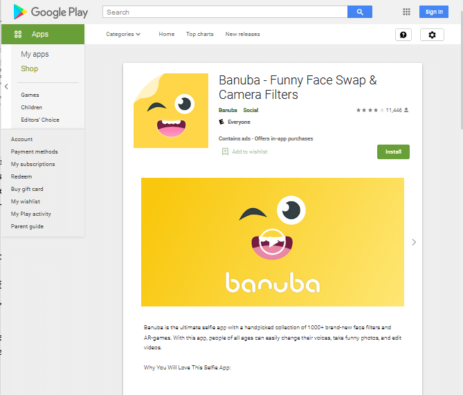This screenshot has width=463, height=395.
Task: Open the Social category link
Action: click(x=251, y=110)
